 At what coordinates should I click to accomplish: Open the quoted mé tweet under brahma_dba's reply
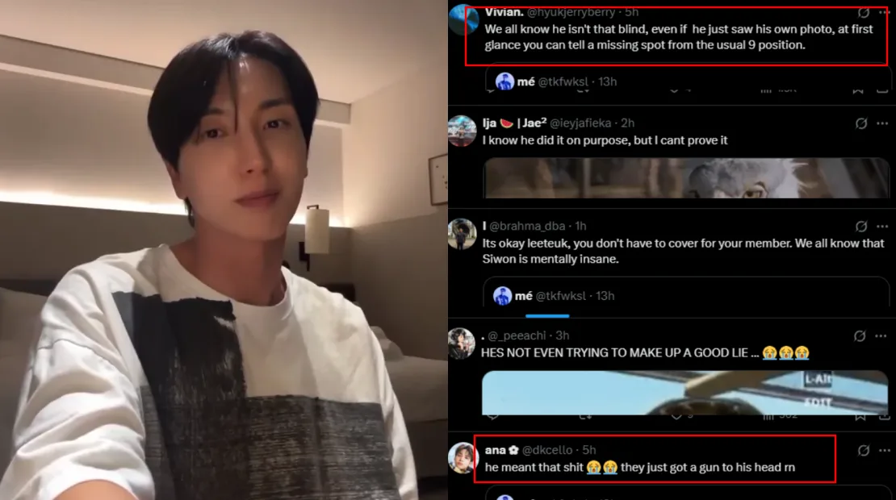pos(685,294)
